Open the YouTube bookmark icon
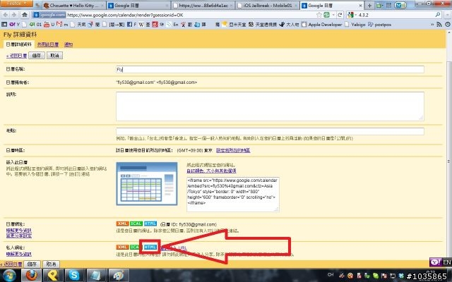452x282 pixels. tap(47, 25)
